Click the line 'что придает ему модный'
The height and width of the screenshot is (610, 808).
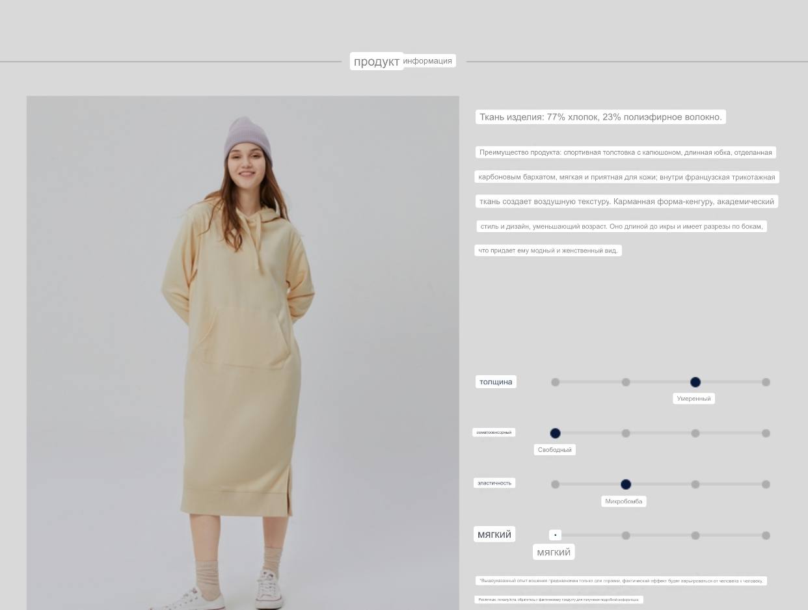click(548, 250)
